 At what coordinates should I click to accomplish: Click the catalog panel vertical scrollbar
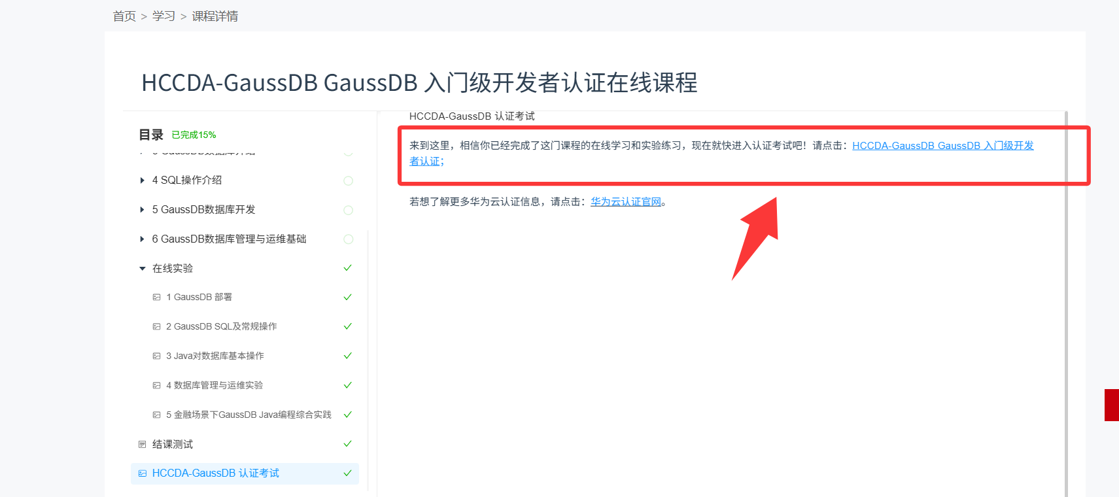[x=368, y=360]
